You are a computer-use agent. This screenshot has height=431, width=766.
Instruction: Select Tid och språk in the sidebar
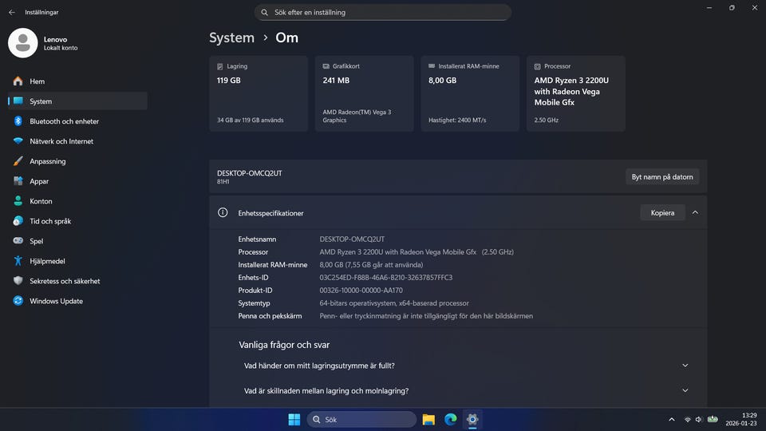pyautogui.click(x=50, y=221)
